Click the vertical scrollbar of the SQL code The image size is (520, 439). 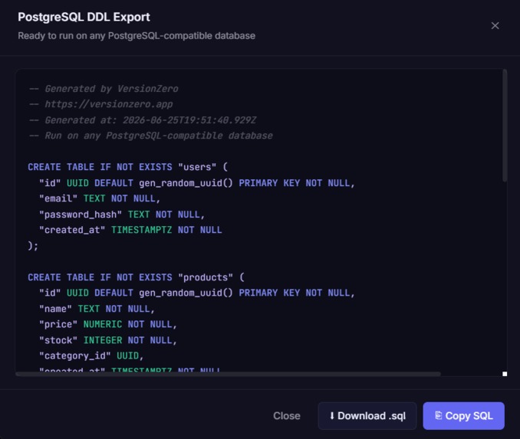(505, 126)
